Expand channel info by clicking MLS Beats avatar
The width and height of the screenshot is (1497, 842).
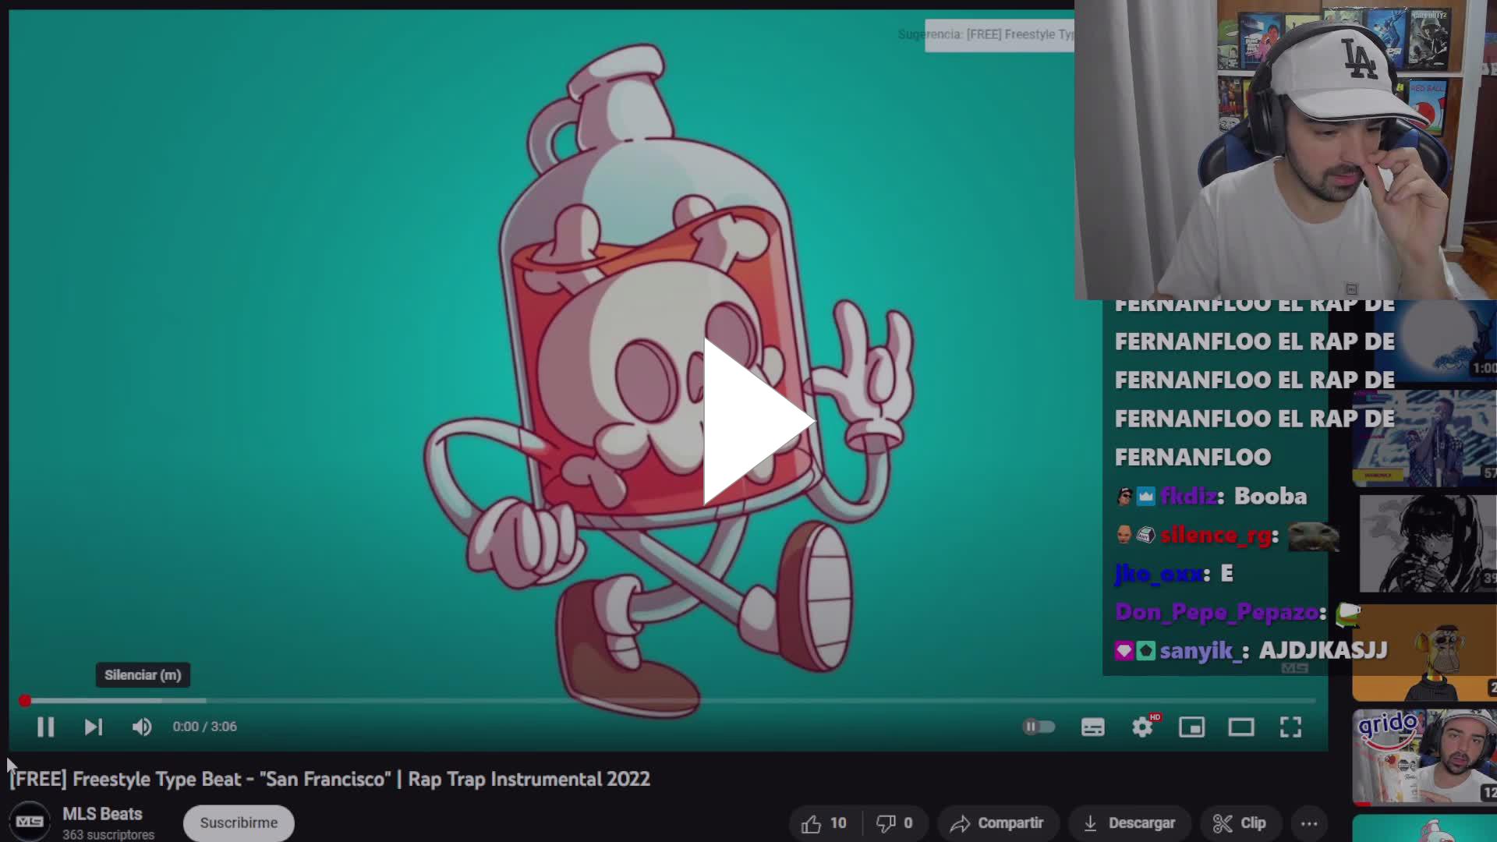coord(30,820)
